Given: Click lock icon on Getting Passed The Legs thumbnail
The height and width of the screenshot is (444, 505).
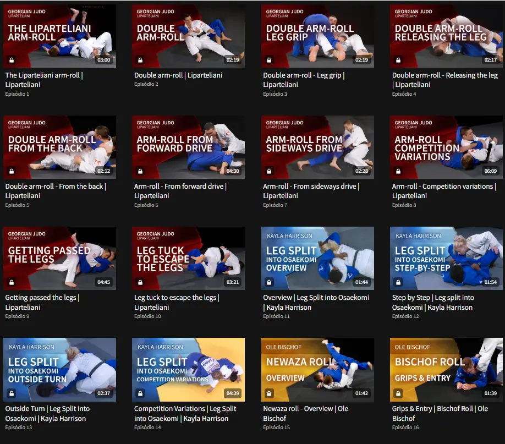Looking at the screenshot, I should [x=12, y=282].
